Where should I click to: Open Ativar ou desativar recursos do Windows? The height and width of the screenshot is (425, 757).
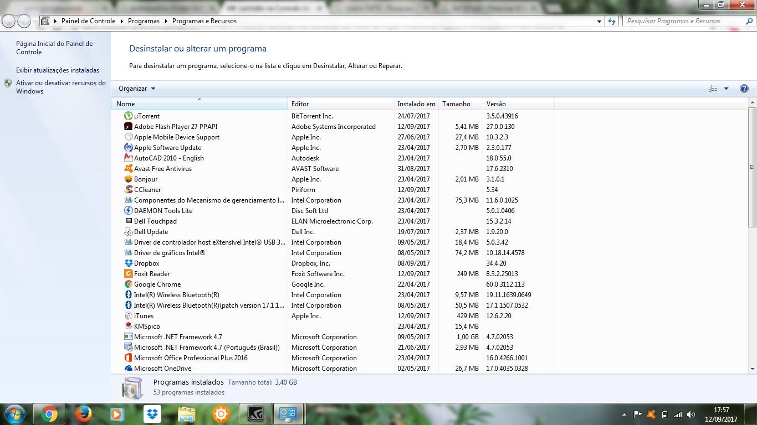coord(60,87)
